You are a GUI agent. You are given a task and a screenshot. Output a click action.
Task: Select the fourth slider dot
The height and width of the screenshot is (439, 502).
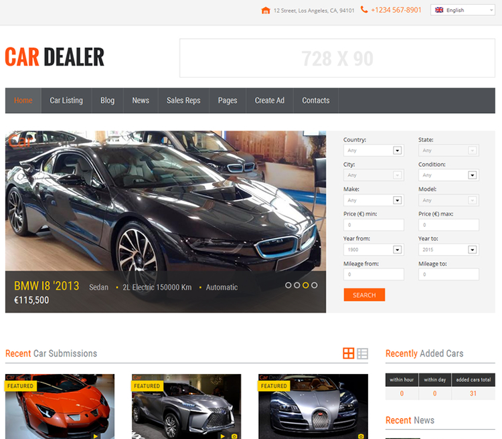pyautogui.click(x=315, y=285)
